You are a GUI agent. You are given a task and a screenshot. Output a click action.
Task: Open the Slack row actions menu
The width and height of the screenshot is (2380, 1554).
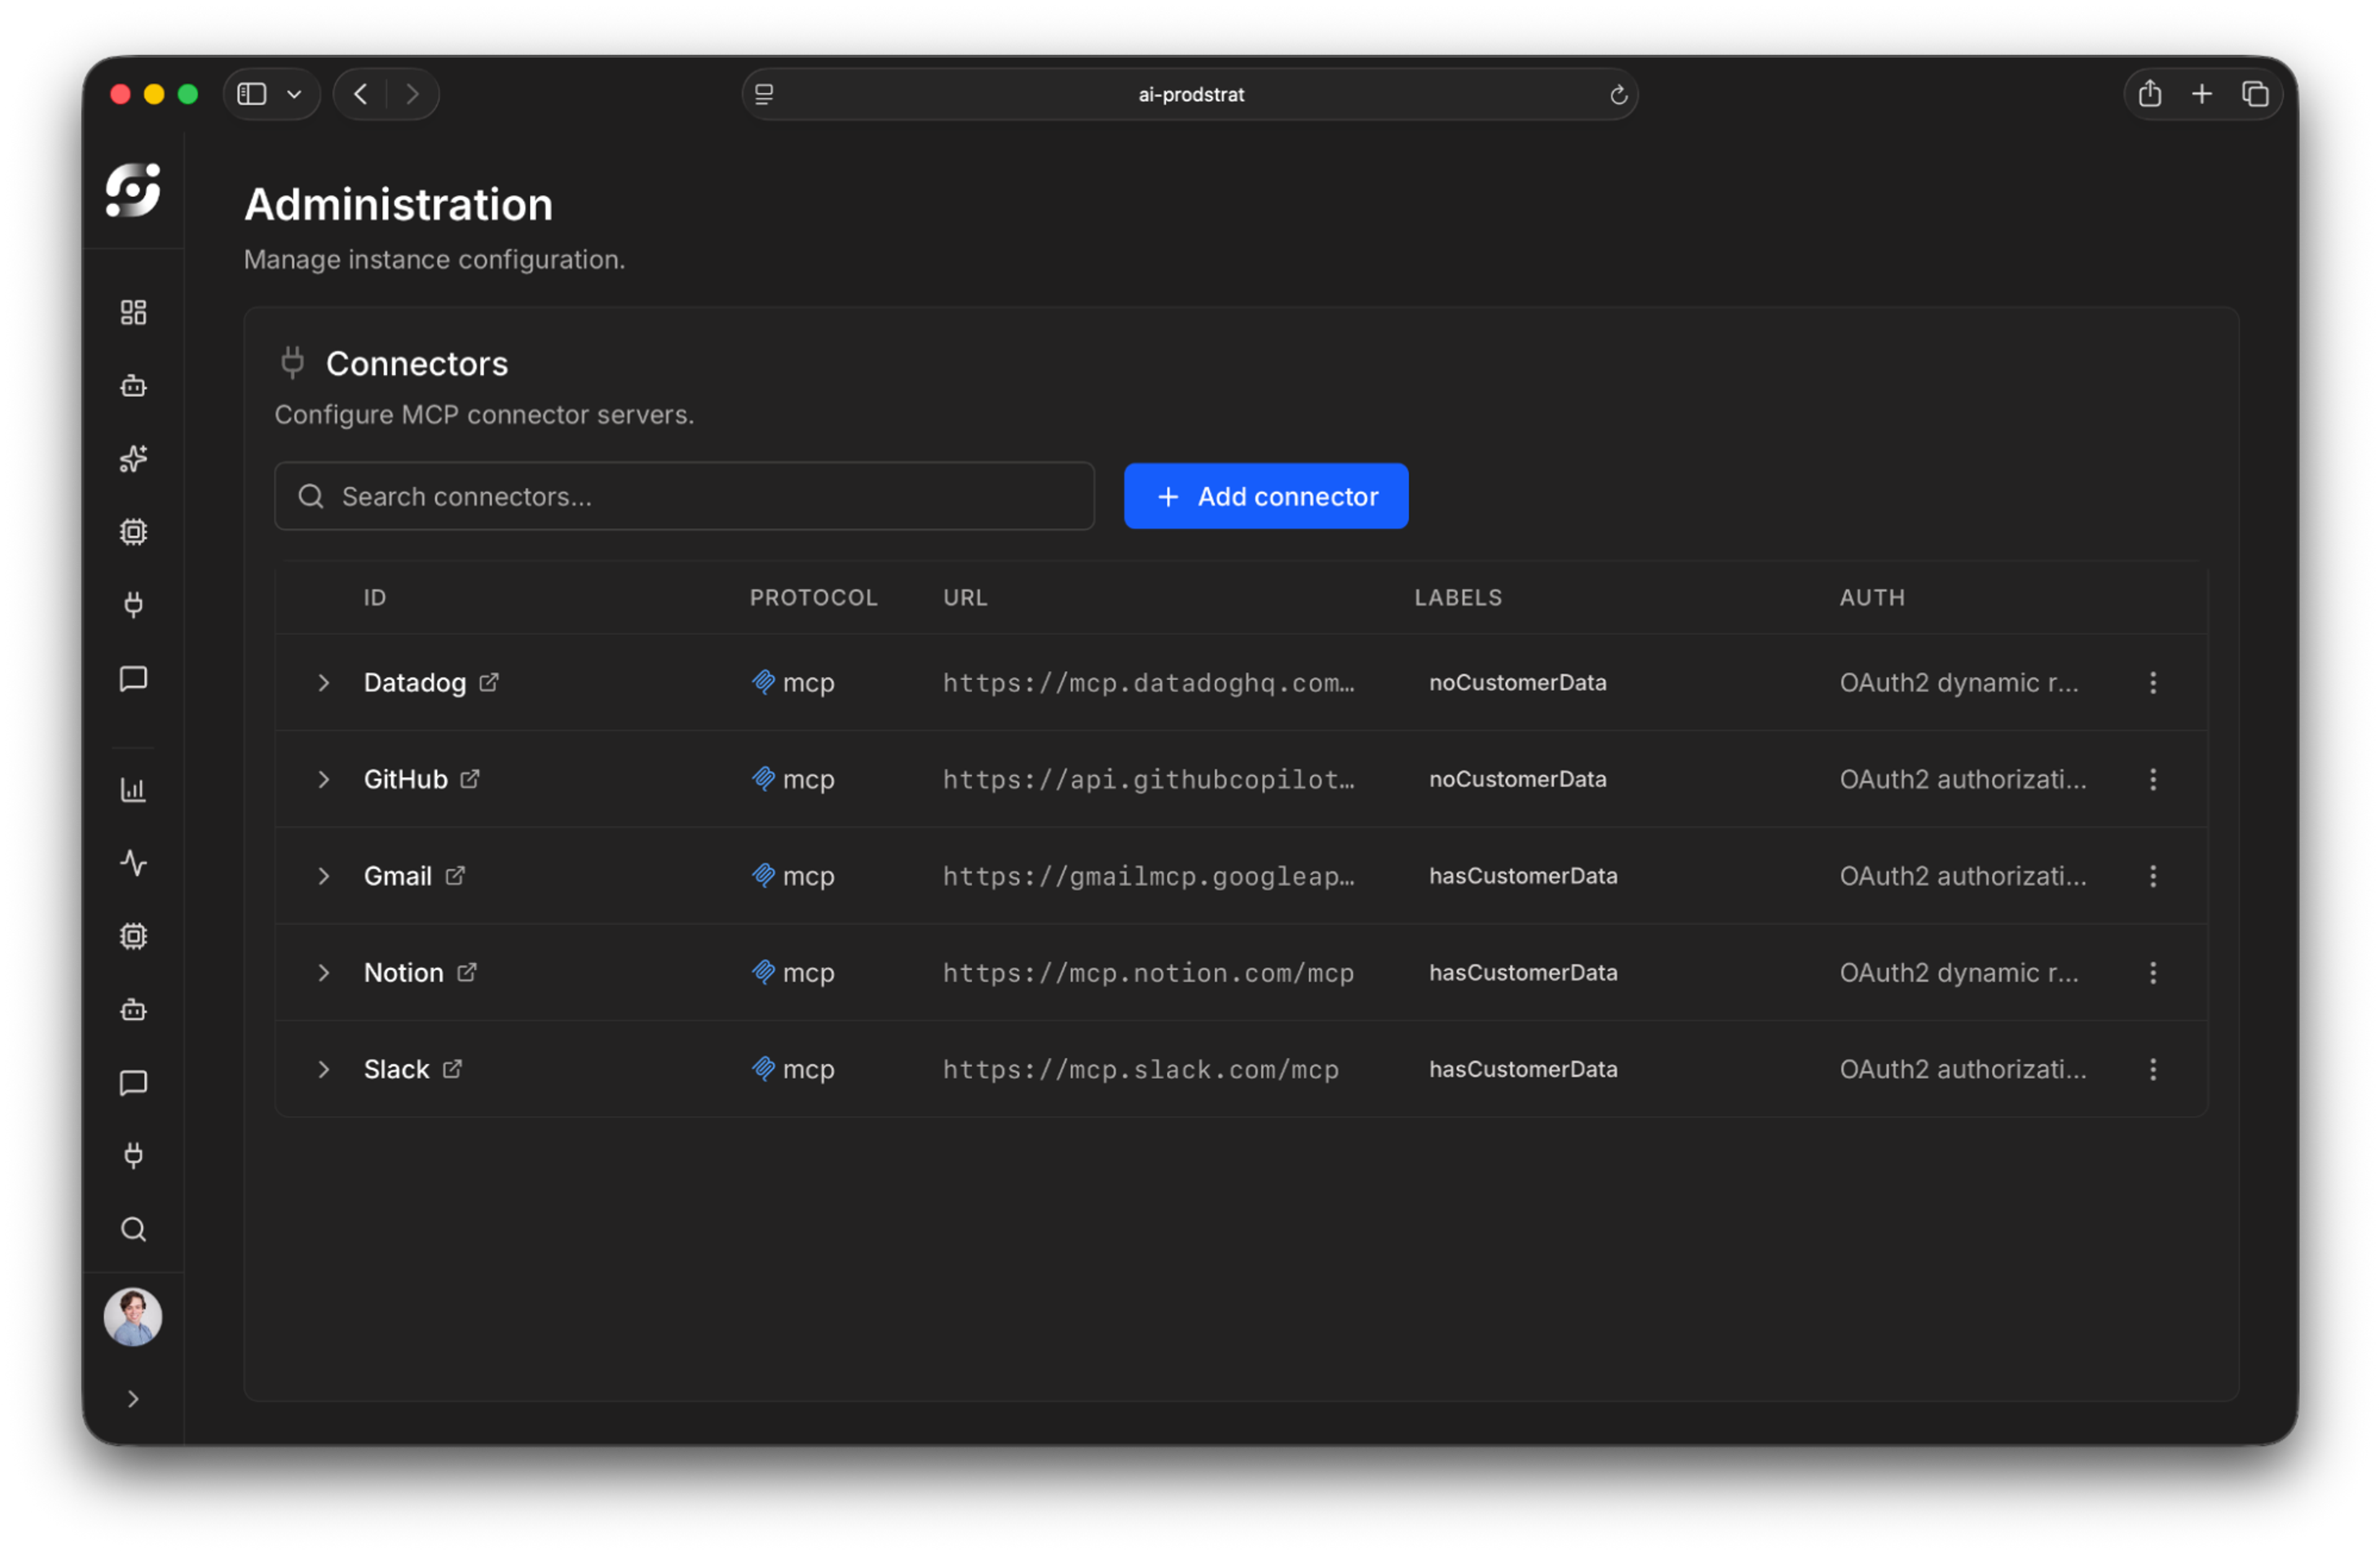[x=2153, y=1069]
